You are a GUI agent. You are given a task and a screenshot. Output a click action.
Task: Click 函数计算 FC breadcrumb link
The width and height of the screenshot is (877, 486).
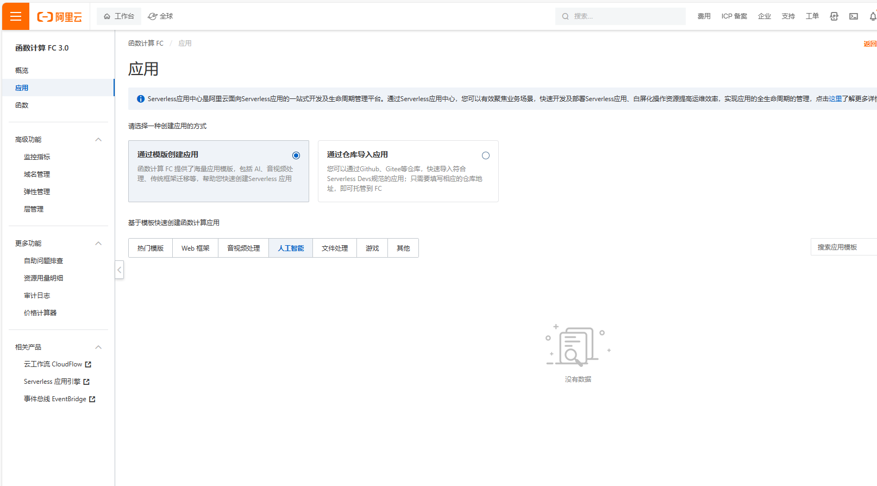coord(146,43)
